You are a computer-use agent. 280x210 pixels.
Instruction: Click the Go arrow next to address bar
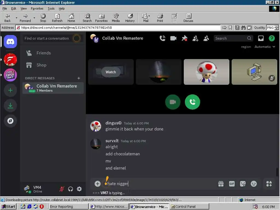click(224, 28)
